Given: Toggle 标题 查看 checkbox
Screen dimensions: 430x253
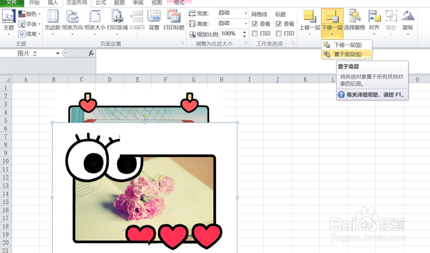Looking at the screenshot, I should click(x=278, y=24).
